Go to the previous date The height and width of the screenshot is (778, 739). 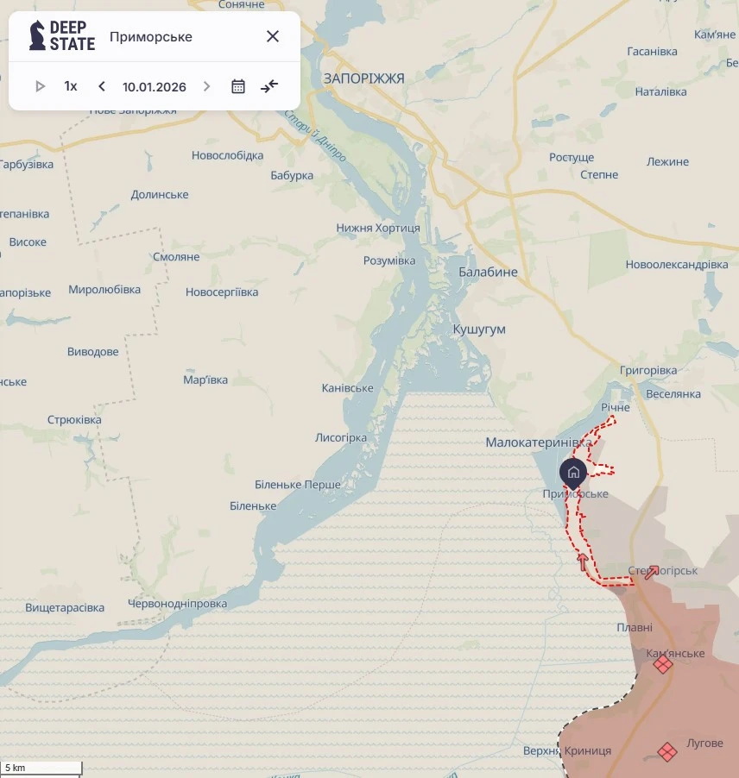(101, 86)
